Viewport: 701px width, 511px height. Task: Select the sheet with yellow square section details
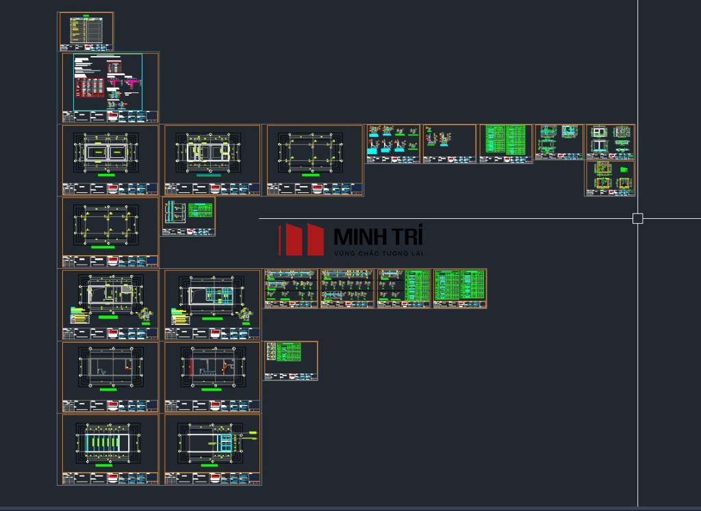point(609,179)
